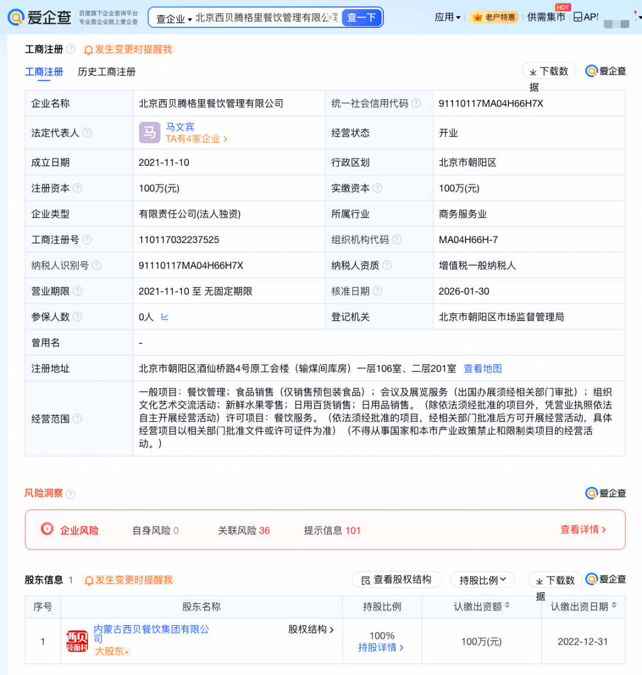Expand the 应用 menu in header
Image resolution: width=642 pixels, height=675 pixels.
click(448, 17)
